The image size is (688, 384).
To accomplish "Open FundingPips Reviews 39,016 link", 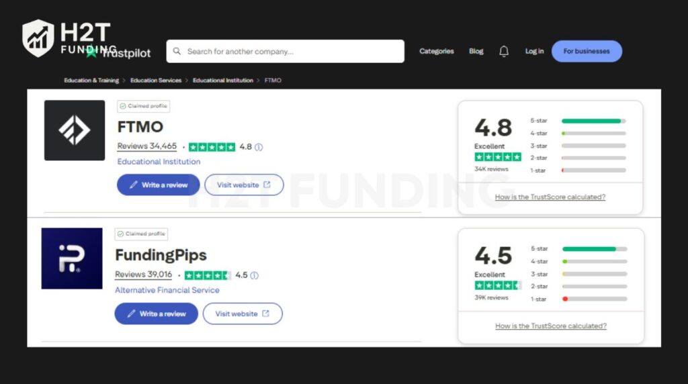I will 144,275.
